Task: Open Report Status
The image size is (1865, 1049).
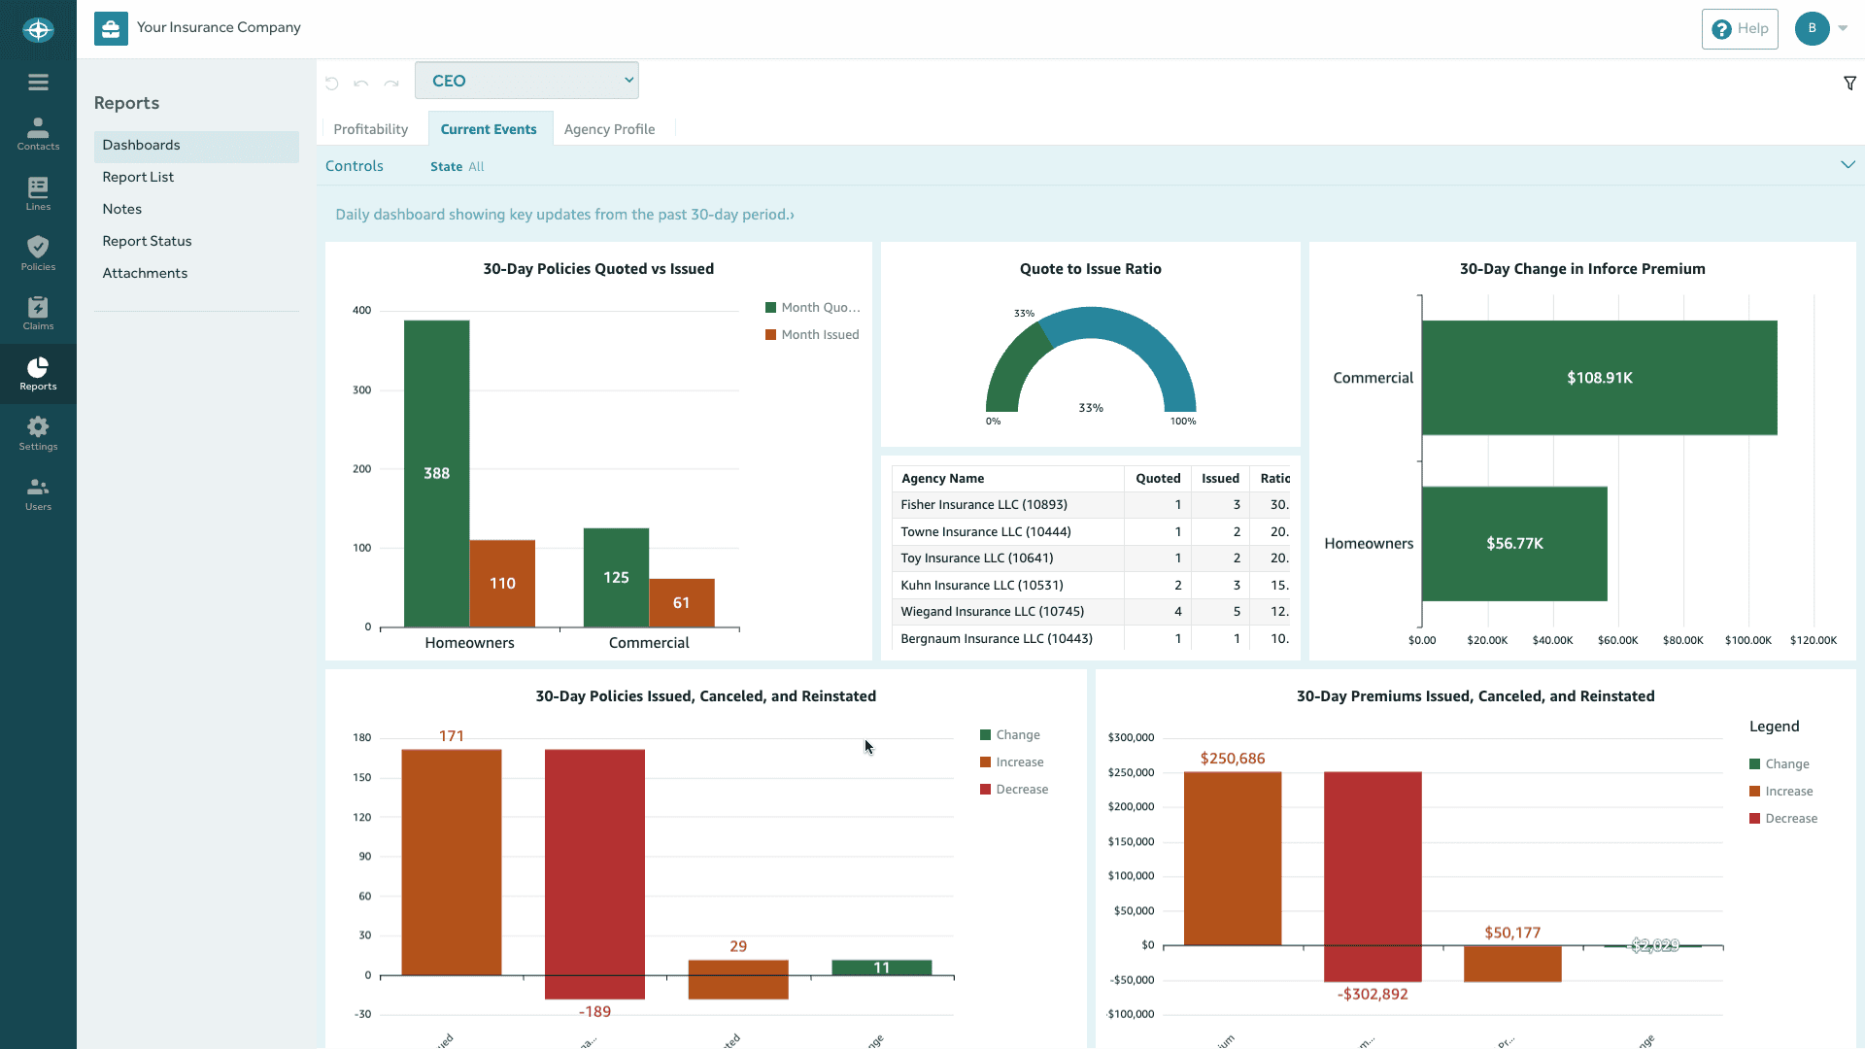Action: coord(147,241)
